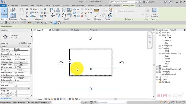Select the Rotate tool
This screenshot has height=104, width=186.
[x=64, y=15]
